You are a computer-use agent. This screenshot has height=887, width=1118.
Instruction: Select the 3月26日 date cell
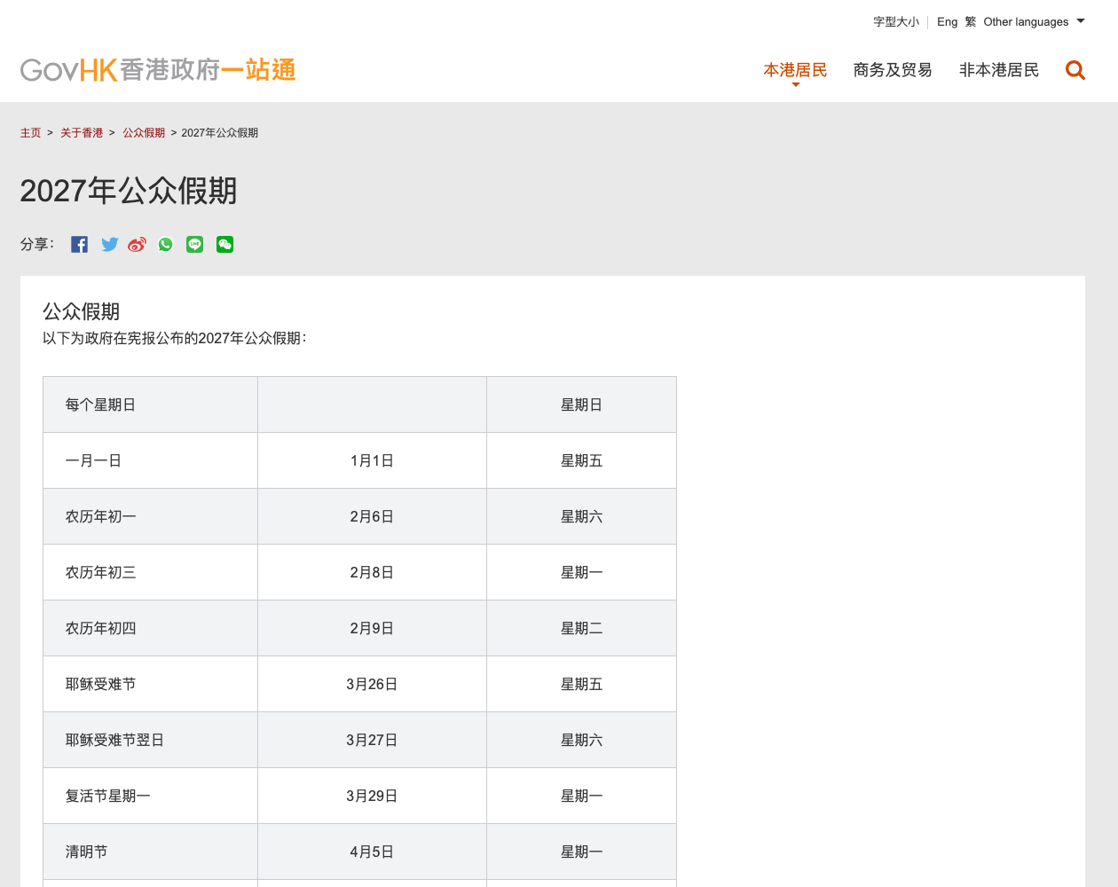[372, 684]
